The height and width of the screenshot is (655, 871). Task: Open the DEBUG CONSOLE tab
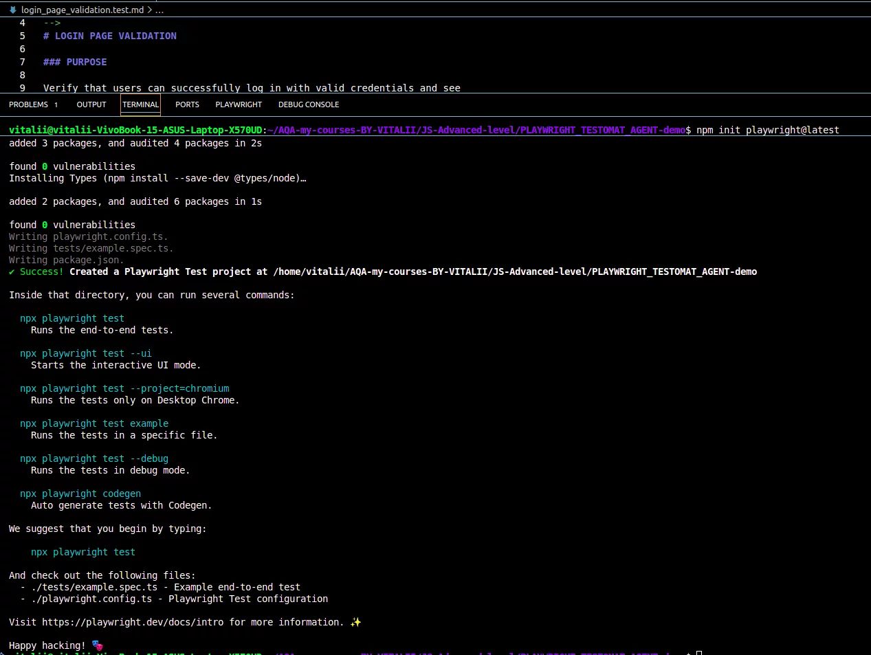(309, 104)
